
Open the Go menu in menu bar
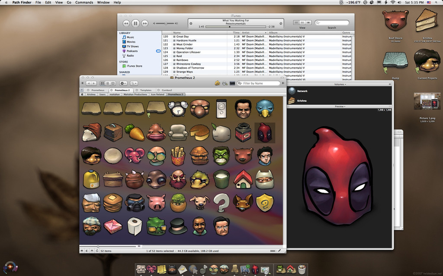pos(69,2)
